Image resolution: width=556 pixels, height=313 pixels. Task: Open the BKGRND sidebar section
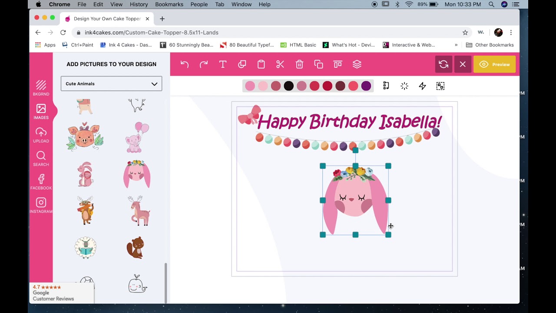41,88
